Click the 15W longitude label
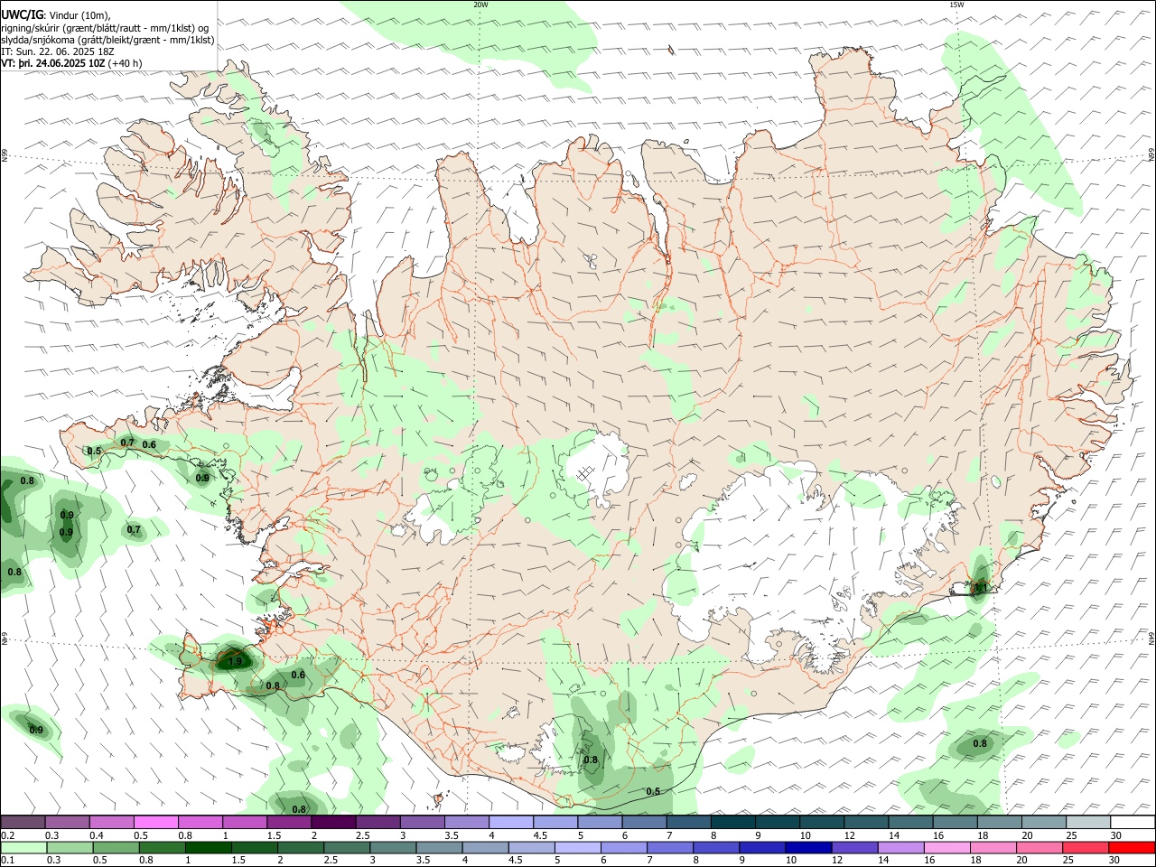The height and width of the screenshot is (867, 1156). 956,5
